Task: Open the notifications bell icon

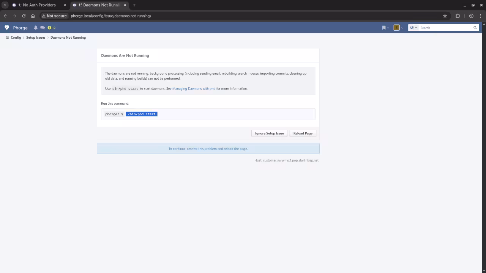Action: [36, 28]
